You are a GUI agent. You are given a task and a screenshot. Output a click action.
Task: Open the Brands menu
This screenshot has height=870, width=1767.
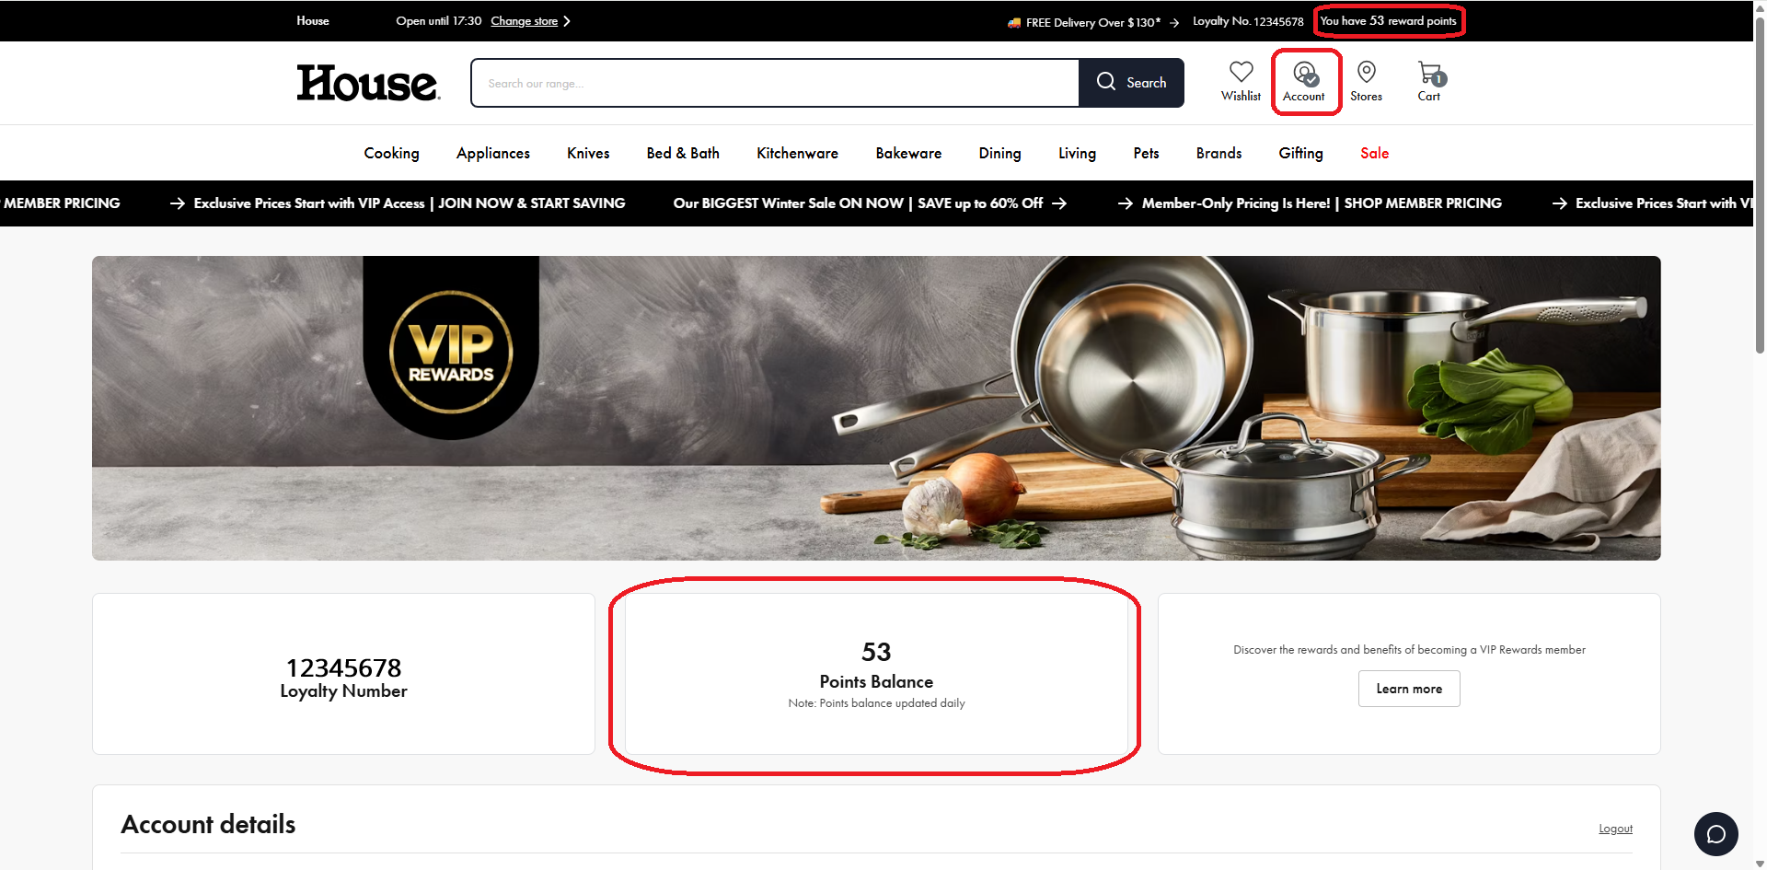click(1218, 153)
